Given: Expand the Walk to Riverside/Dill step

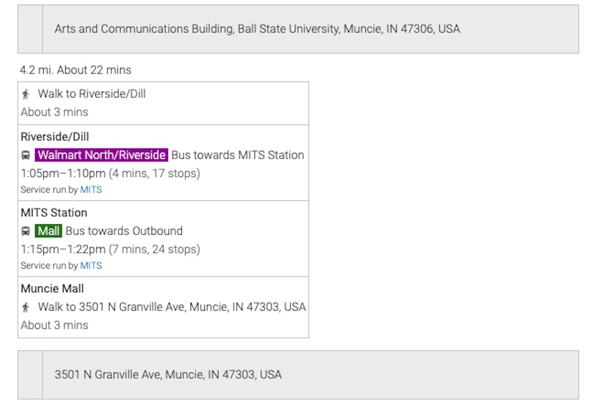Looking at the screenshot, I should point(92,94).
